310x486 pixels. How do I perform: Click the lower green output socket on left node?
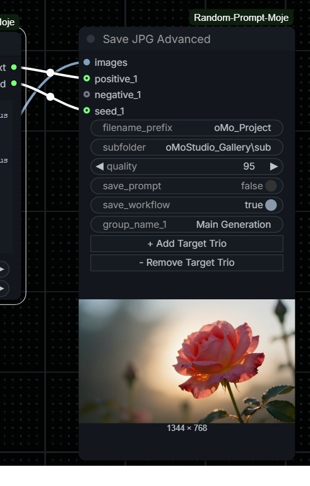(14, 83)
